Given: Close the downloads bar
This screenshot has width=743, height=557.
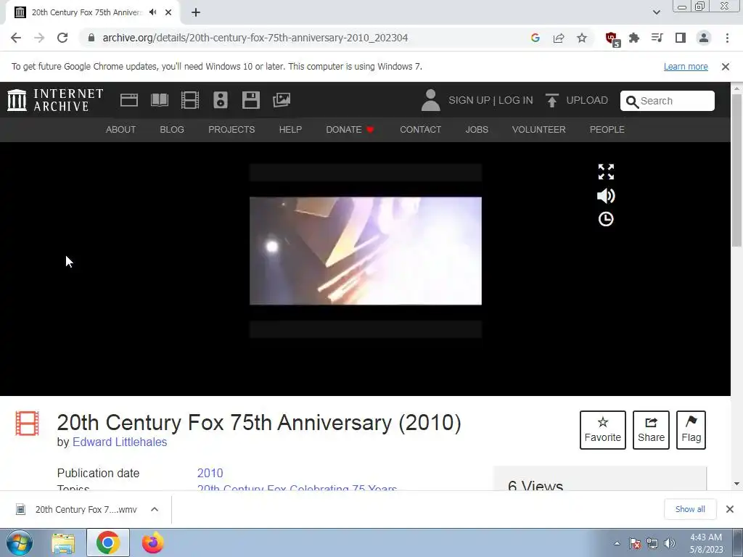Looking at the screenshot, I should coord(730,509).
